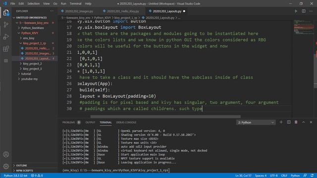Change indentation via Spaces: 4
The height and width of the screenshot is (178, 317).
(x=261, y=176)
